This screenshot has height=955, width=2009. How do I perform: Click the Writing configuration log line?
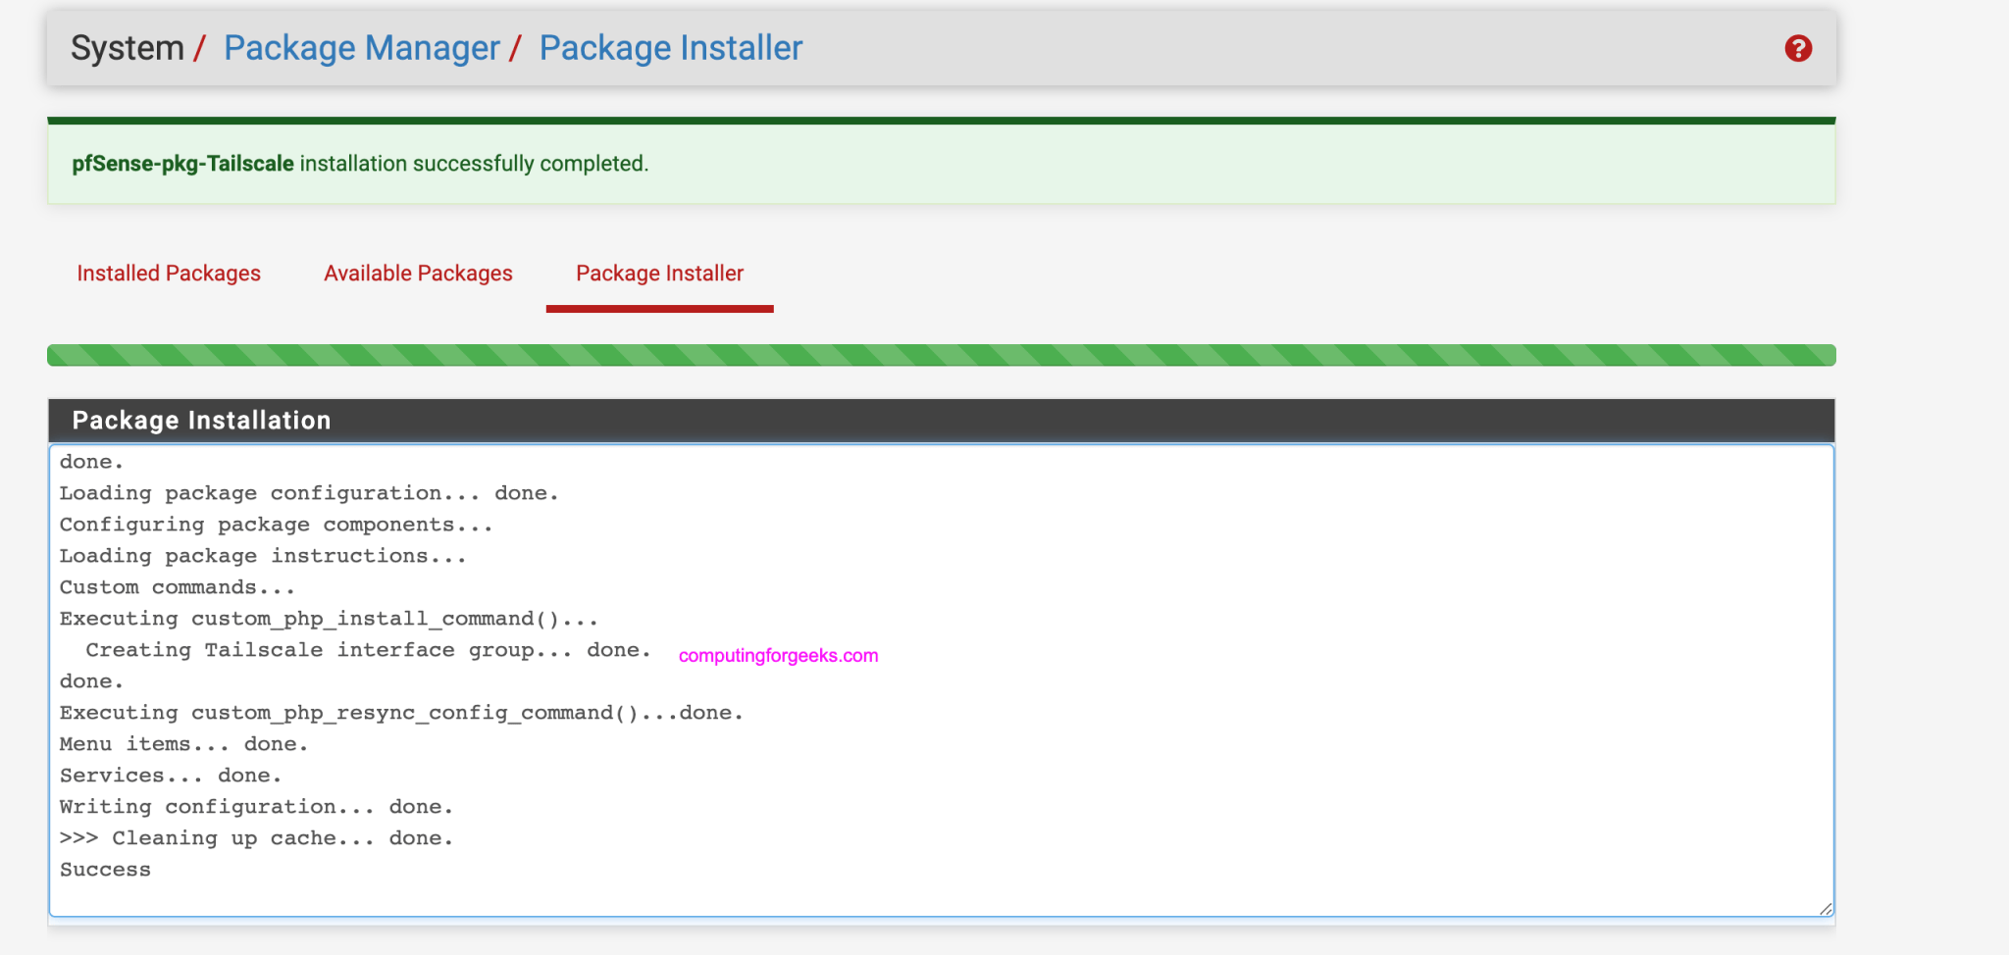pos(256,807)
